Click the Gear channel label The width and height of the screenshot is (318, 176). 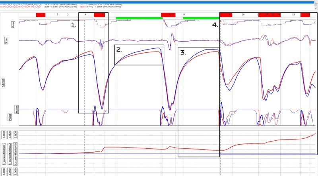point(13,25)
